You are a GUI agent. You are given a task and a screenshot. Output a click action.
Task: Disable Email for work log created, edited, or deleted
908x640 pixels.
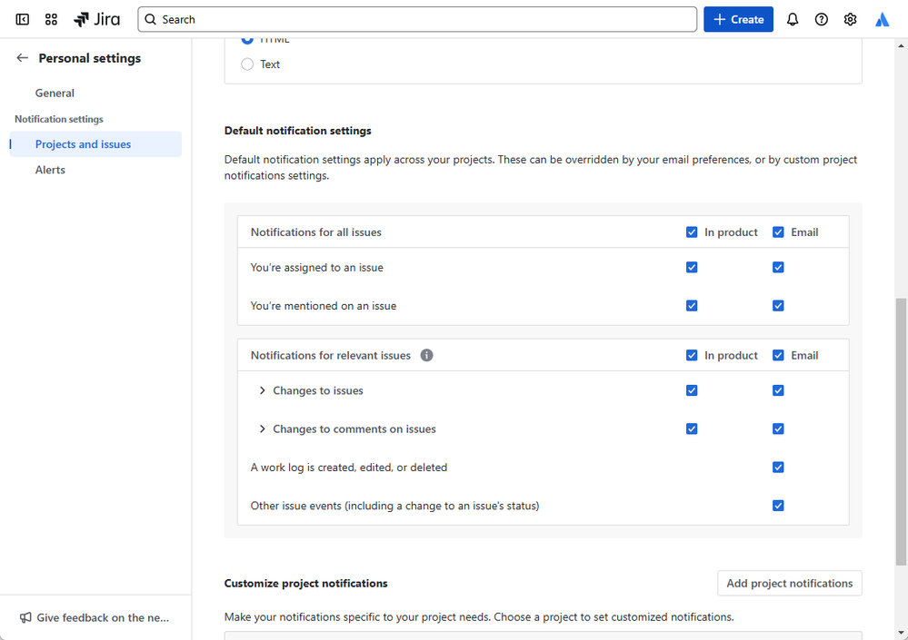pos(778,468)
